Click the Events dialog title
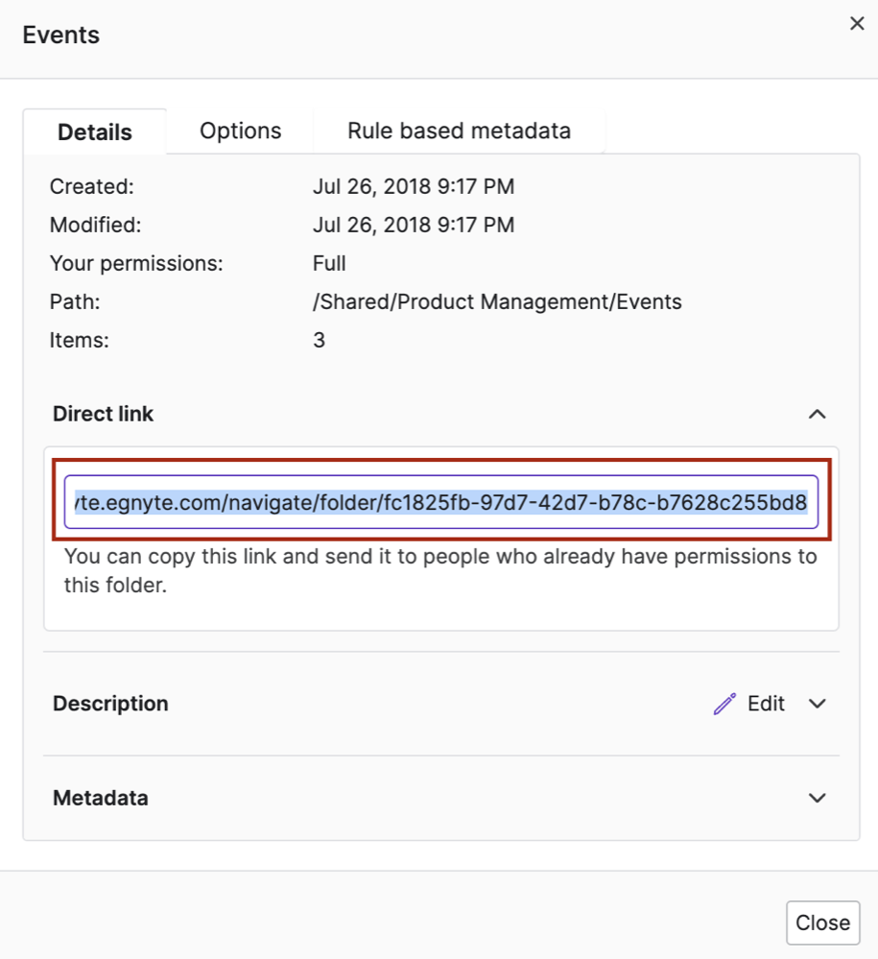This screenshot has width=878, height=959. (x=61, y=36)
